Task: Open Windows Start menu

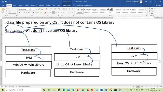Action: tap(3, 90)
